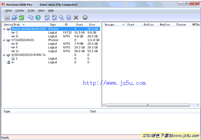
Task: Click the crossed-out remove toolbar icon
Action: [76, 17]
